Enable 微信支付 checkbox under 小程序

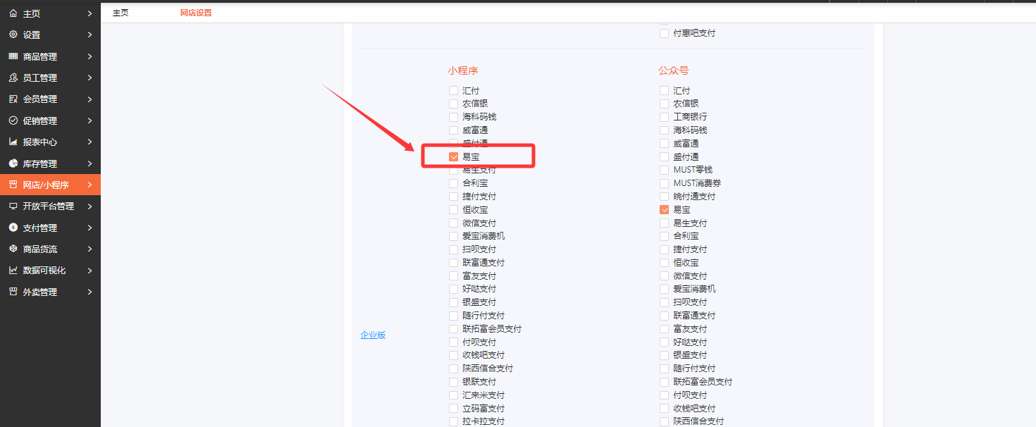point(453,223)
